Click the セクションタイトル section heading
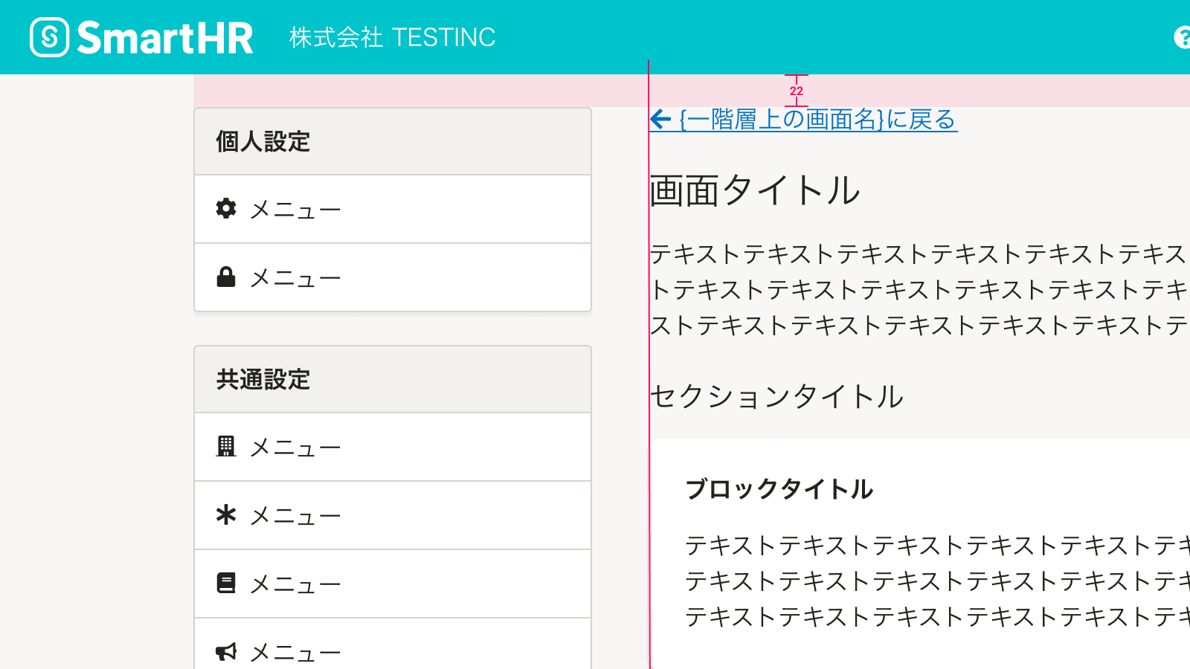1190x669 pixels. coord(776,396)
